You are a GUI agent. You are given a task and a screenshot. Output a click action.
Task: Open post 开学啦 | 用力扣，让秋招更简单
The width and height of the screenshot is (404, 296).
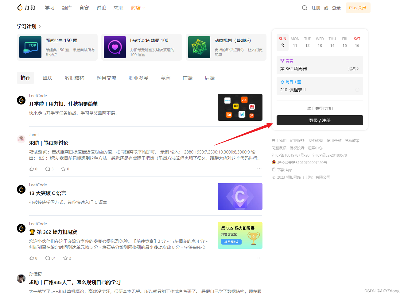(x=64, y=104)
